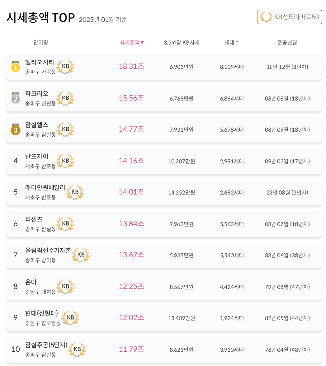Click the 준공년월 column header
The width and height of the screenshot is (326, 366).
pyautogui.click(x=287, y=43)
